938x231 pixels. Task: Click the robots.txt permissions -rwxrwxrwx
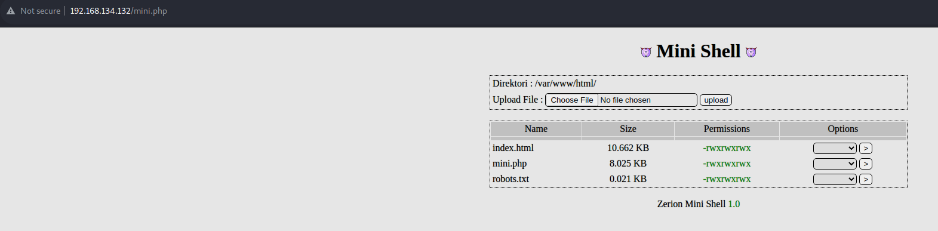click(x=727, y=179)
